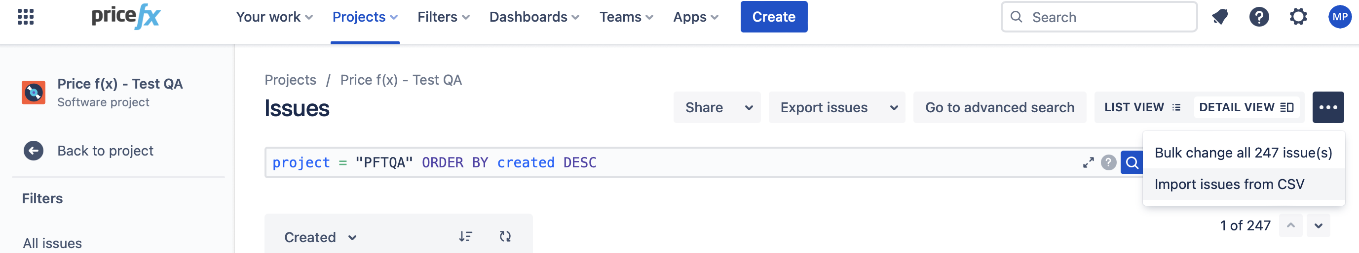The height and width of the screenshot is (253, 1359).
Task: Run the JQL search magnifier button
Action: (1132, 162)
